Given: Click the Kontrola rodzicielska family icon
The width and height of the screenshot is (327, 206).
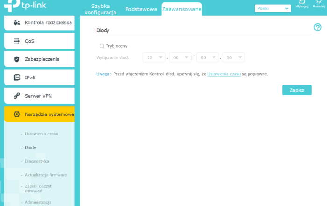Looking at the screenshot, I should pos(17,22).
